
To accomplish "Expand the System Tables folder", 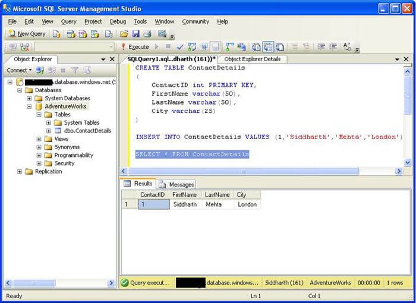I will tap(49, 123).
